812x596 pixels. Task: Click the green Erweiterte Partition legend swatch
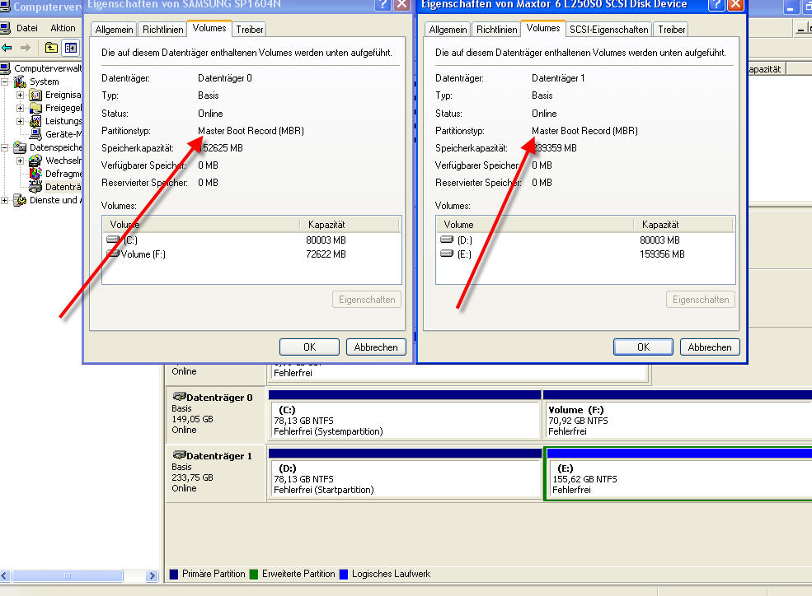point(254,575)
